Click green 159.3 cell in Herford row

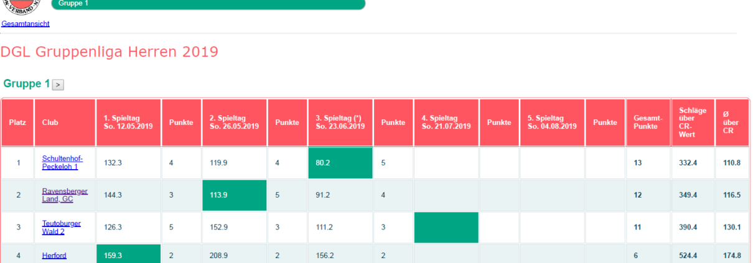[x=129, y=254]
